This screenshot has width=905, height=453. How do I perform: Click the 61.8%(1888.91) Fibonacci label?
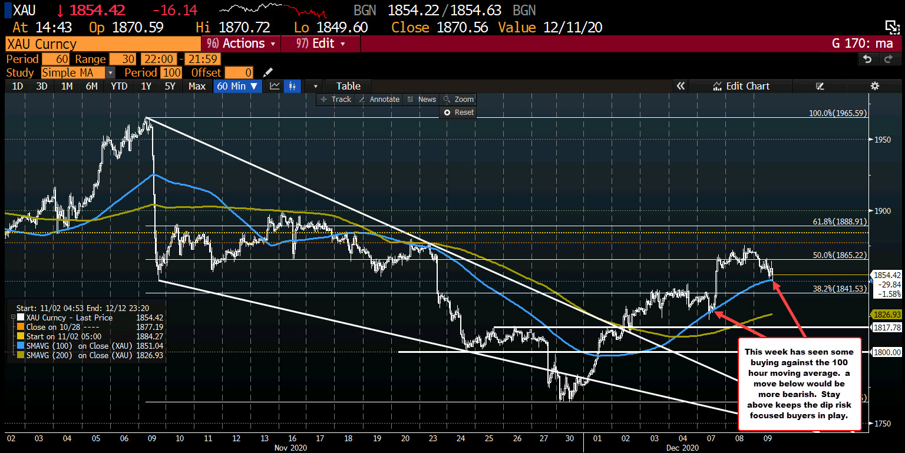[840, 221]
